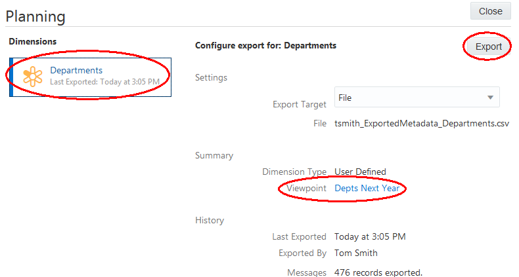Screen dimensions: 519x277
Task: Click the Tom Smith exported-by value
Action: point(355,253)
